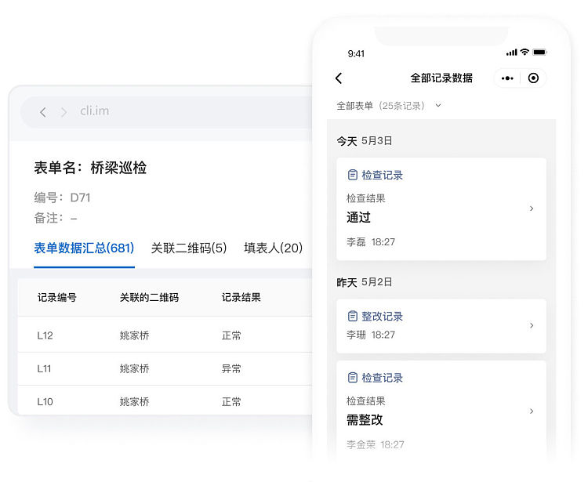588x482 pixels.
Task: Switch to 关联二维码(5) tab
Action: pyautogui.click(x=188, y=248)
